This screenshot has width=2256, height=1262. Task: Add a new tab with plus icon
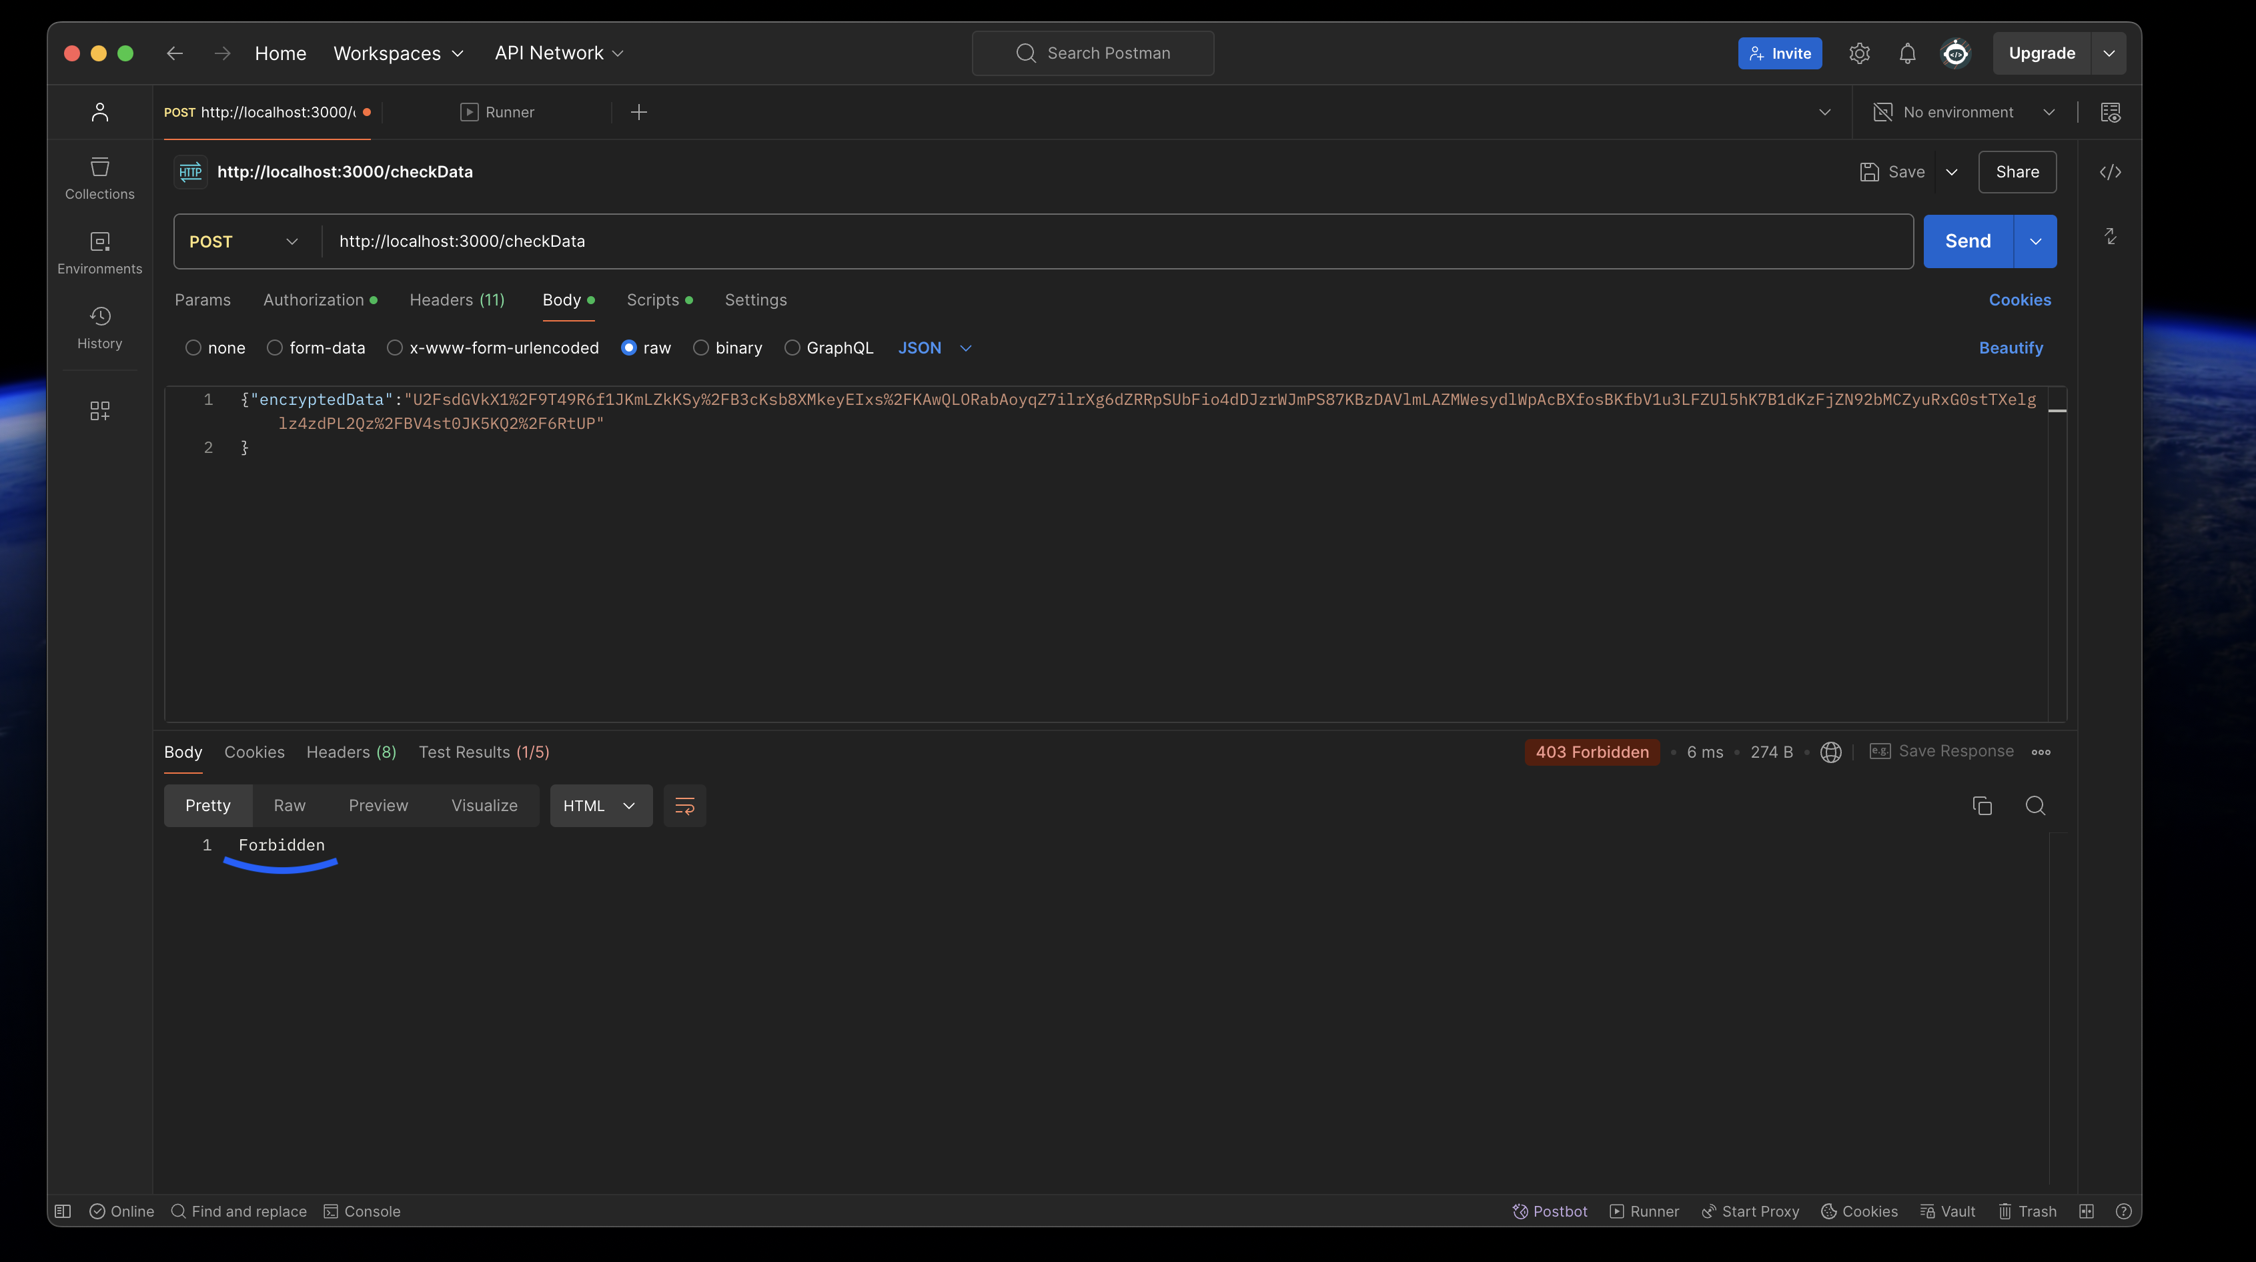pyautogui.click(x=639, y=112)
